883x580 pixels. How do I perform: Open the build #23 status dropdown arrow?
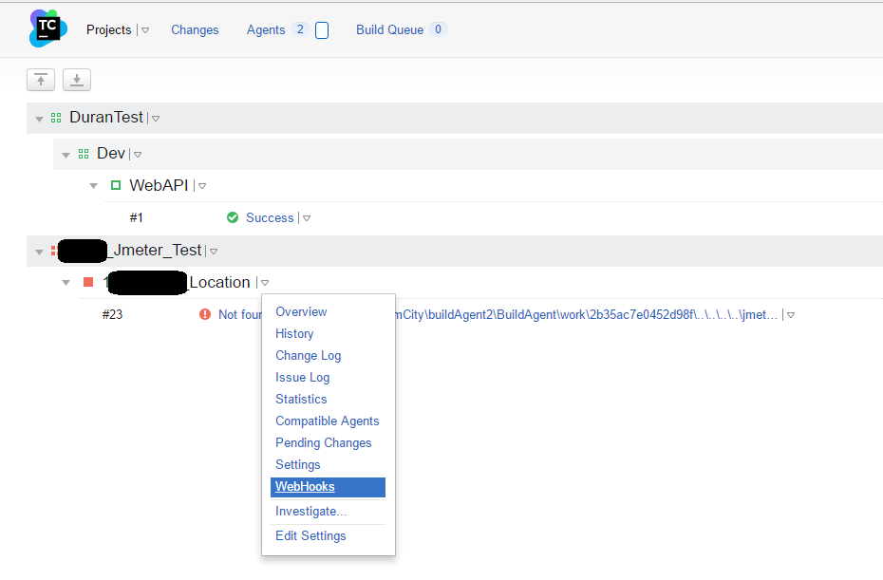pos(791,315)
